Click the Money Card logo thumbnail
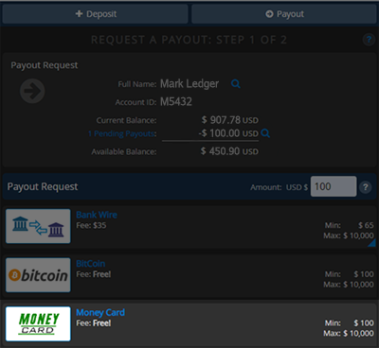379x348 pixels. point(38,323)
